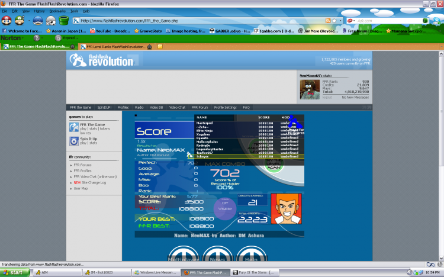The width and height of the screenshot is (444, 277).
Task: Open the list-all-tabs dropdown at tab bar end
Action: 442,47
